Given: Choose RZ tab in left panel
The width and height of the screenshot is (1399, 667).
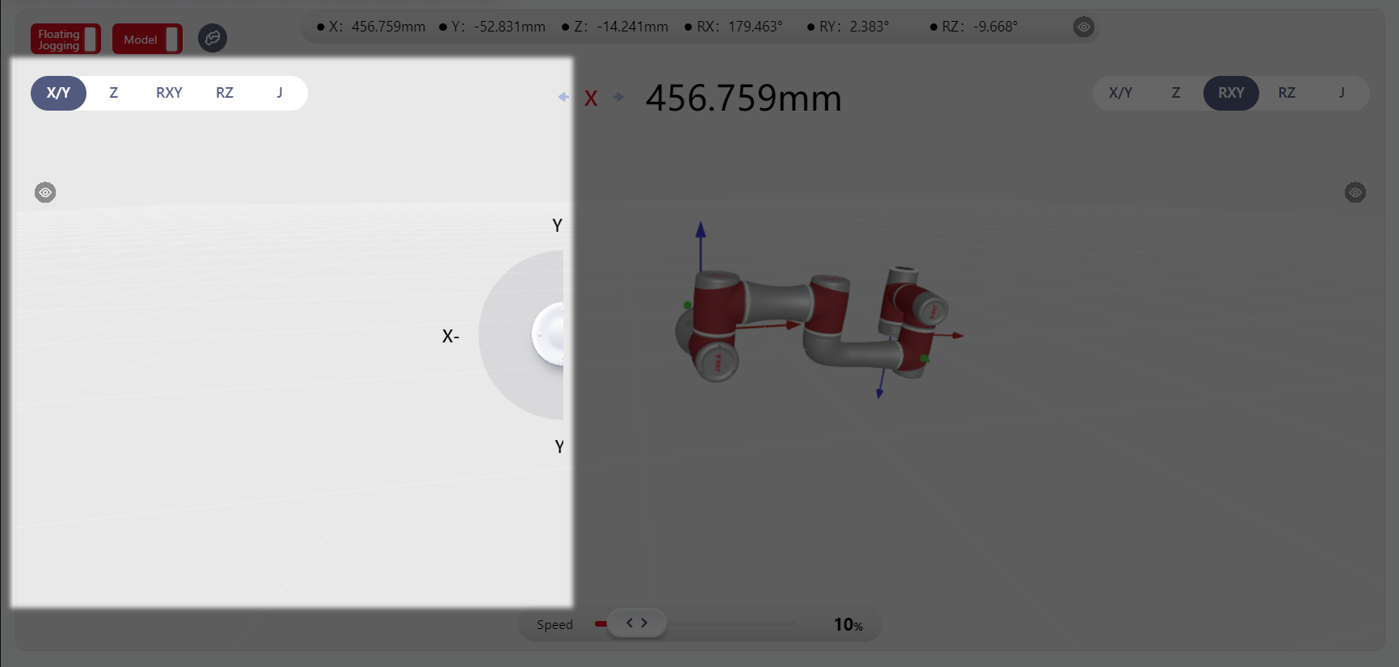Looking at the screenshot, I should pyautogui.click(x=225, y=93).
